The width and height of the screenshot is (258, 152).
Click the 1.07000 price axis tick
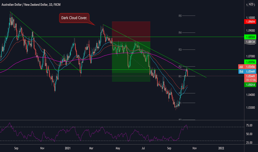[x=251, y=56]
